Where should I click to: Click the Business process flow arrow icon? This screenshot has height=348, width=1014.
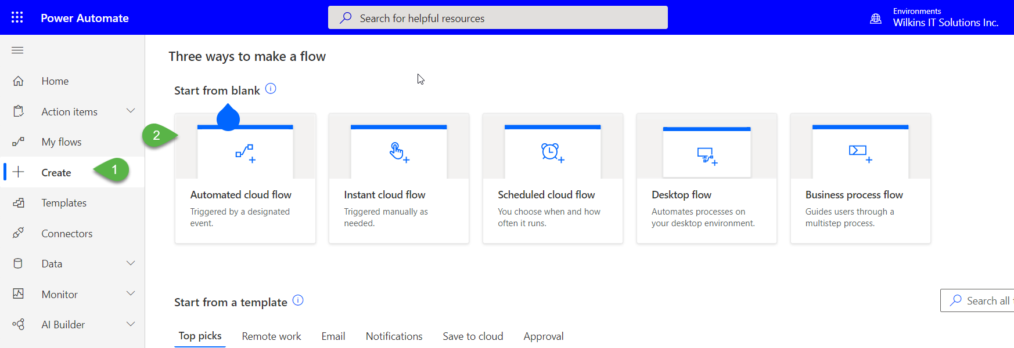860,153
